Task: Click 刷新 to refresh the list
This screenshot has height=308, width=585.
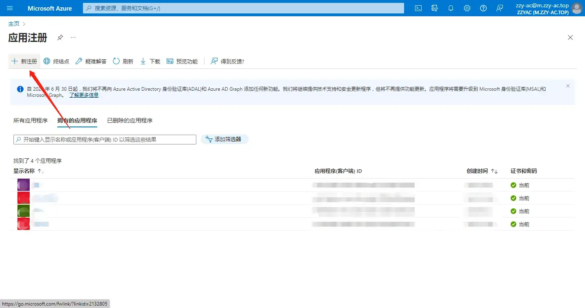Action: [x=123, y=61]
